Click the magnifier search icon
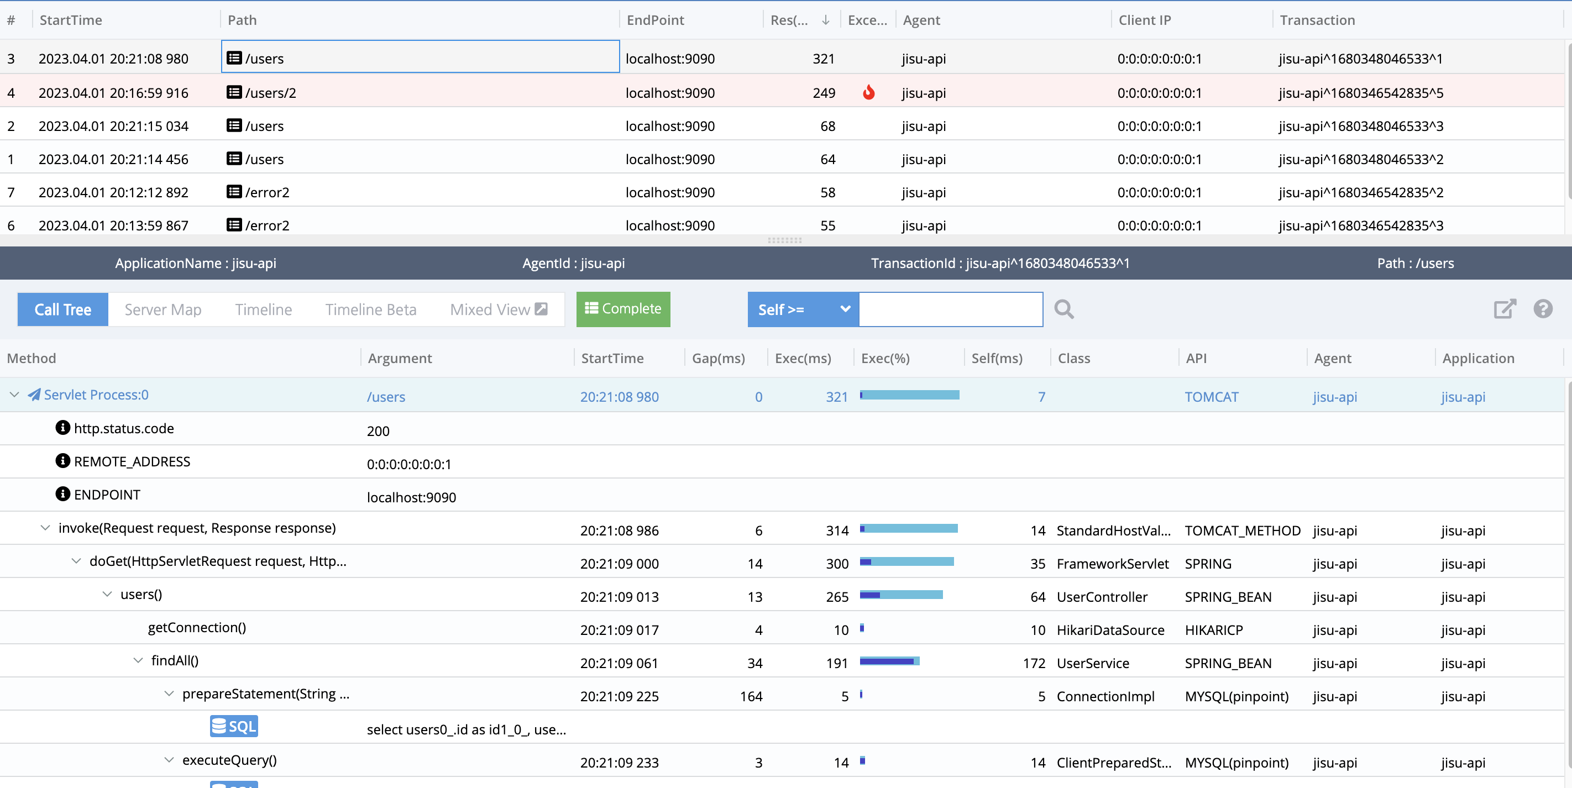Screen dimensions: 1572x788 pyautogui.click(x=1063, y=309)
